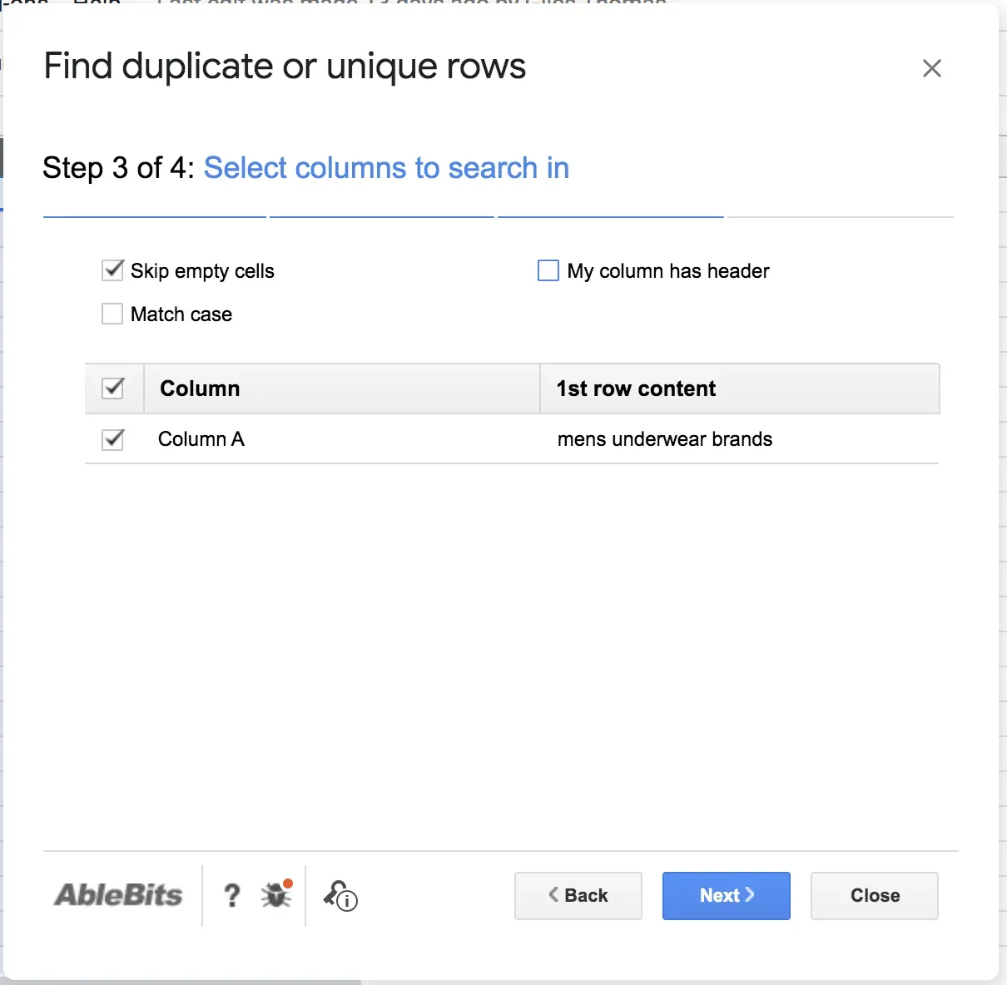Click the mens underwear brands cell
1007x985 pixels.
point(664,439)
